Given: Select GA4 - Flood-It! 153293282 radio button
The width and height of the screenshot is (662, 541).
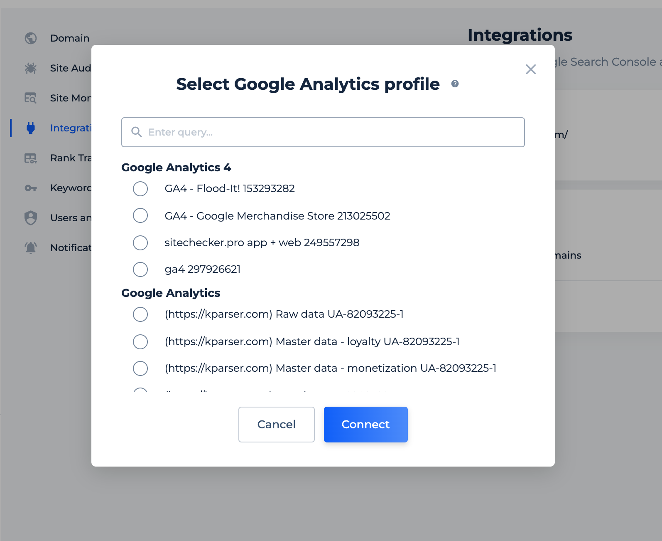Looking at the screenshot, I should click(x=140, y=189).
